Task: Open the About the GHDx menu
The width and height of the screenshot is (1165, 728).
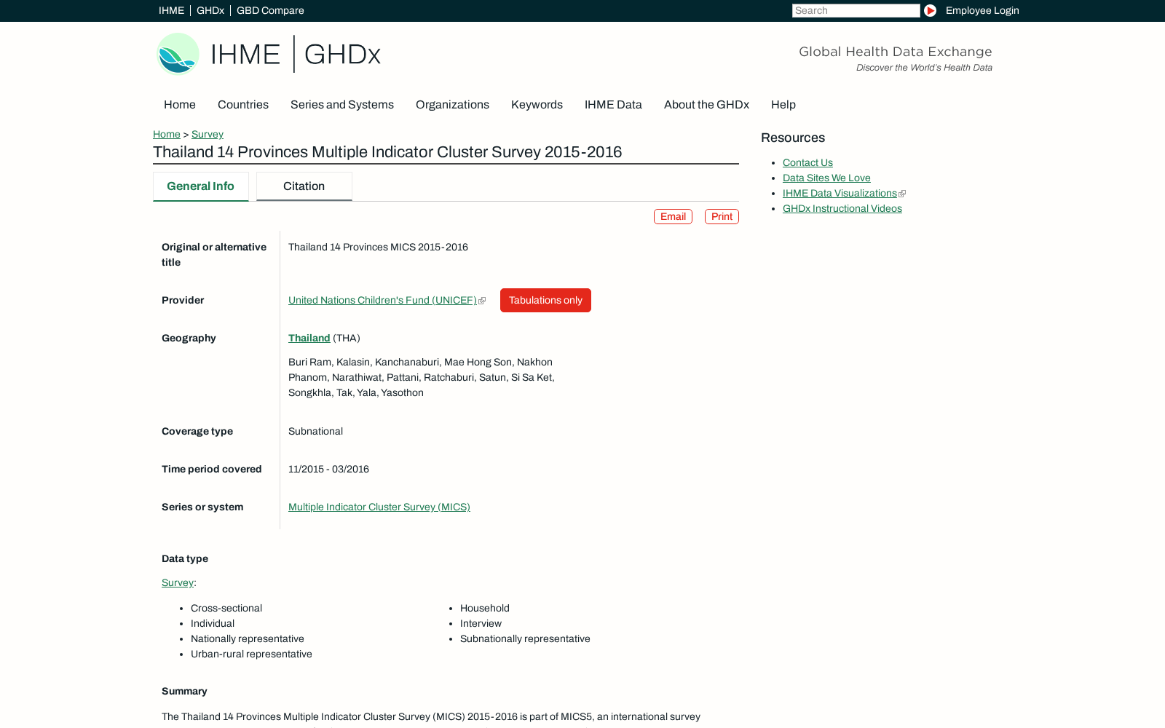Action: tap(706, 105)
